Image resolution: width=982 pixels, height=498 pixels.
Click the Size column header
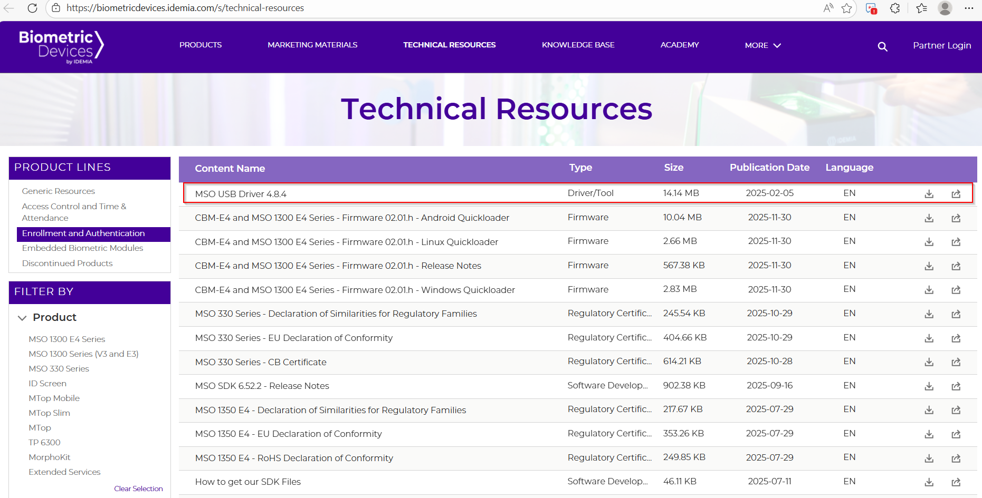[674, 168]
